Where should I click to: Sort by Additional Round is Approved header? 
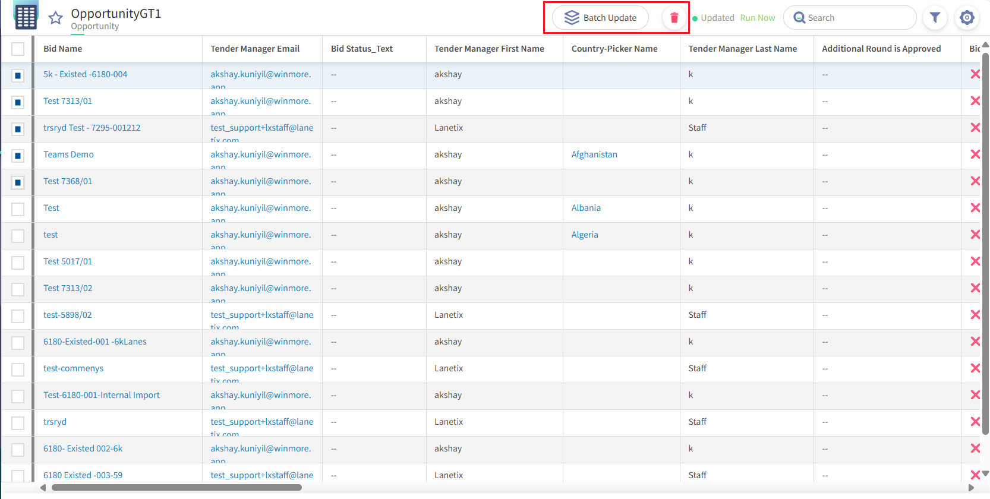point(881,49)
